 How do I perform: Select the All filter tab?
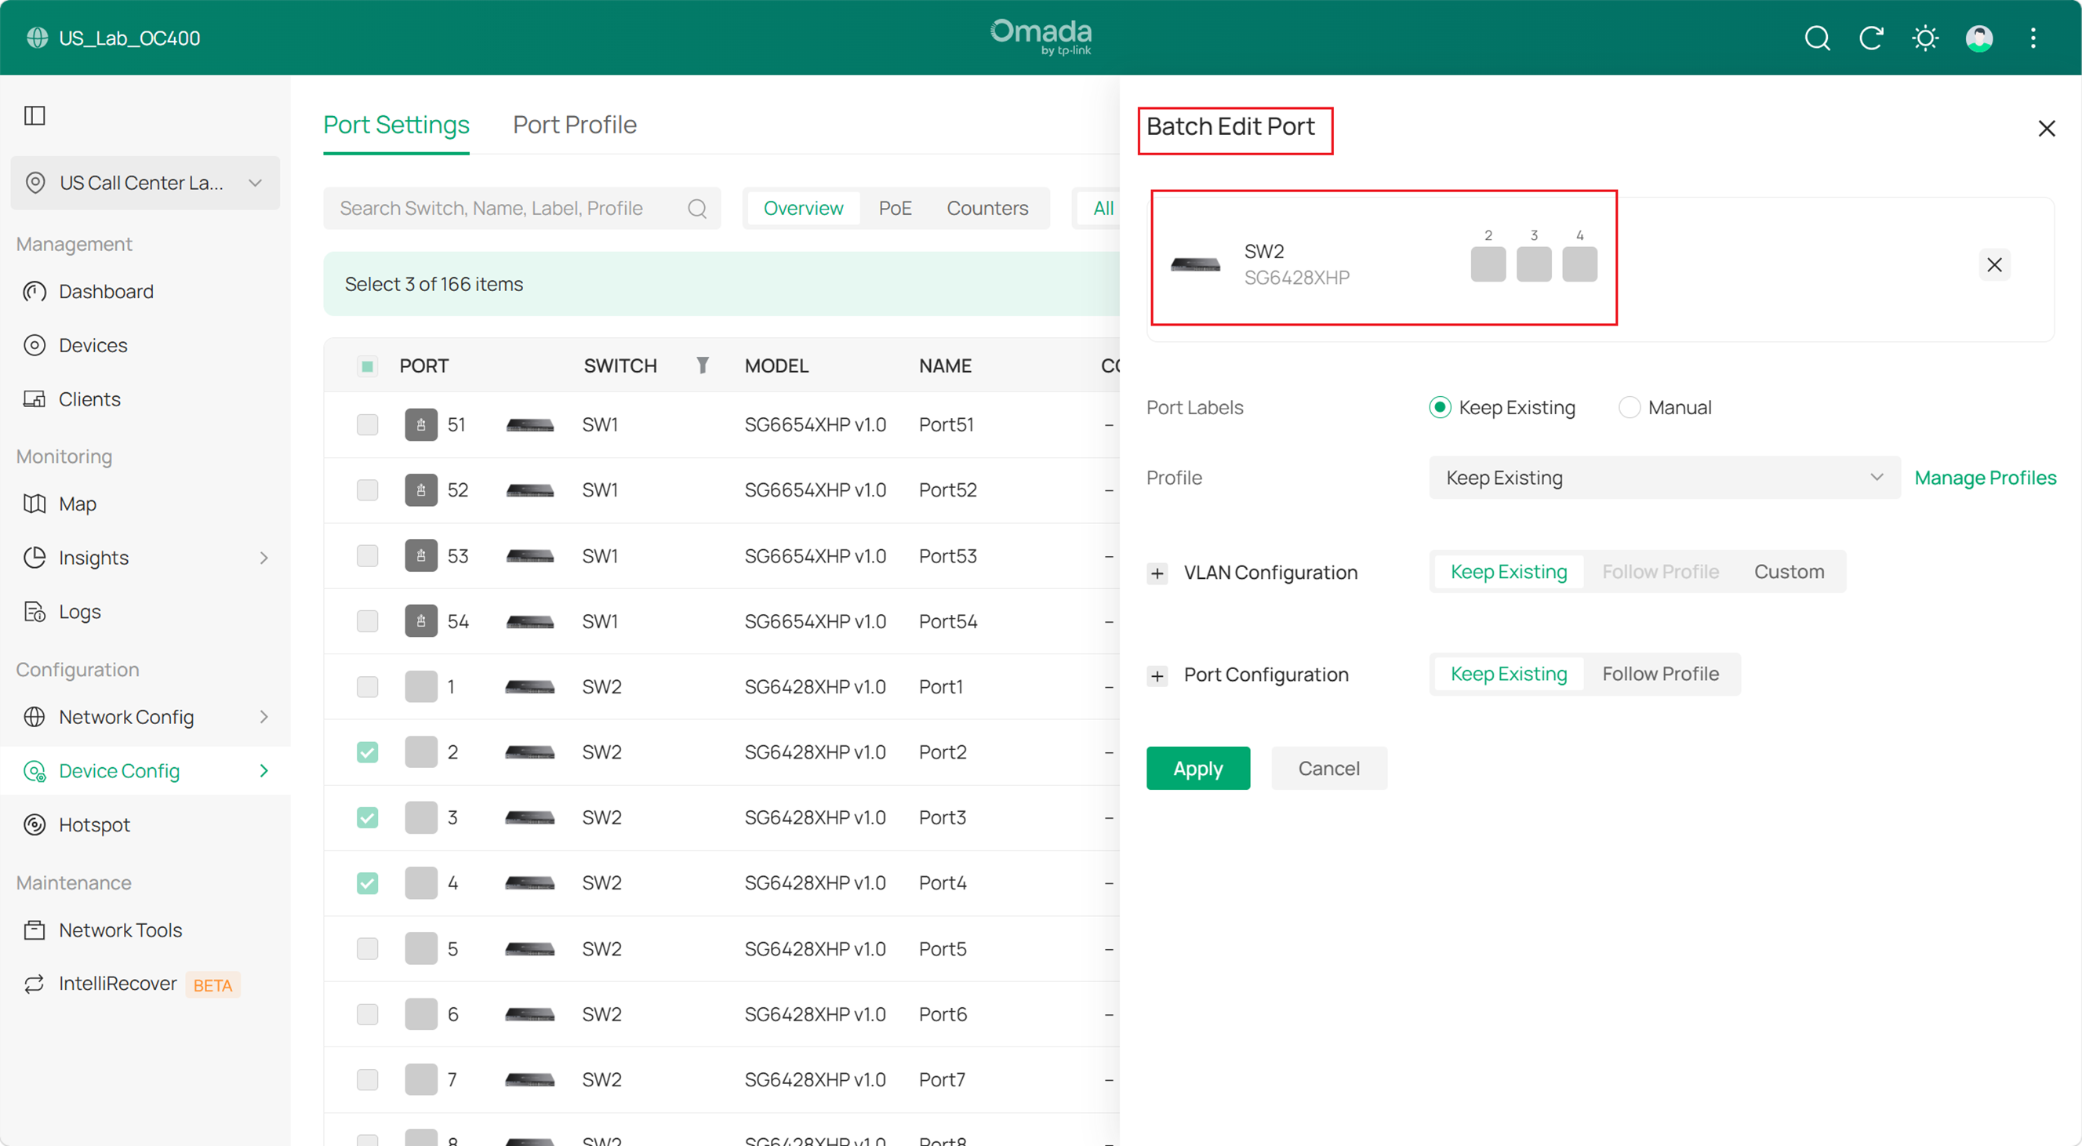coord(1103,209)
